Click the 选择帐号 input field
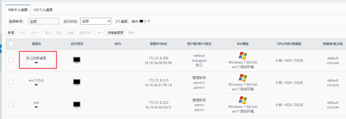This screenshot has height=119, width=346. (43, 21)
